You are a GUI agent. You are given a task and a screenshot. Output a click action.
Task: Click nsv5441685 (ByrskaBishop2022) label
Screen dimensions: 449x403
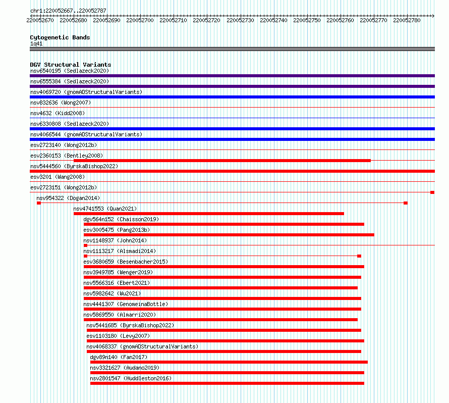pyautogui.click(x=130, y=325)
